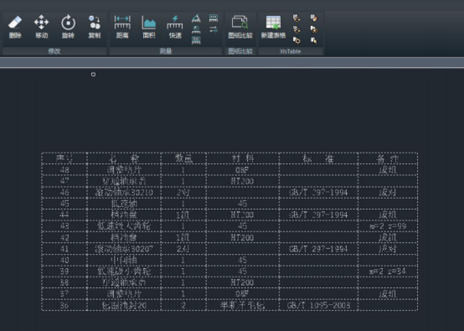Select the 滚动轴承30210 table cell
Viewport: 464px width, 331px height.
[124, 193]
